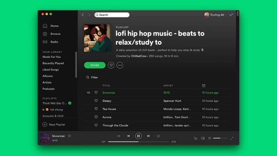Open Home in the sidebar
This screenshot has width=277, height=156.
click(x=55, y=26)
